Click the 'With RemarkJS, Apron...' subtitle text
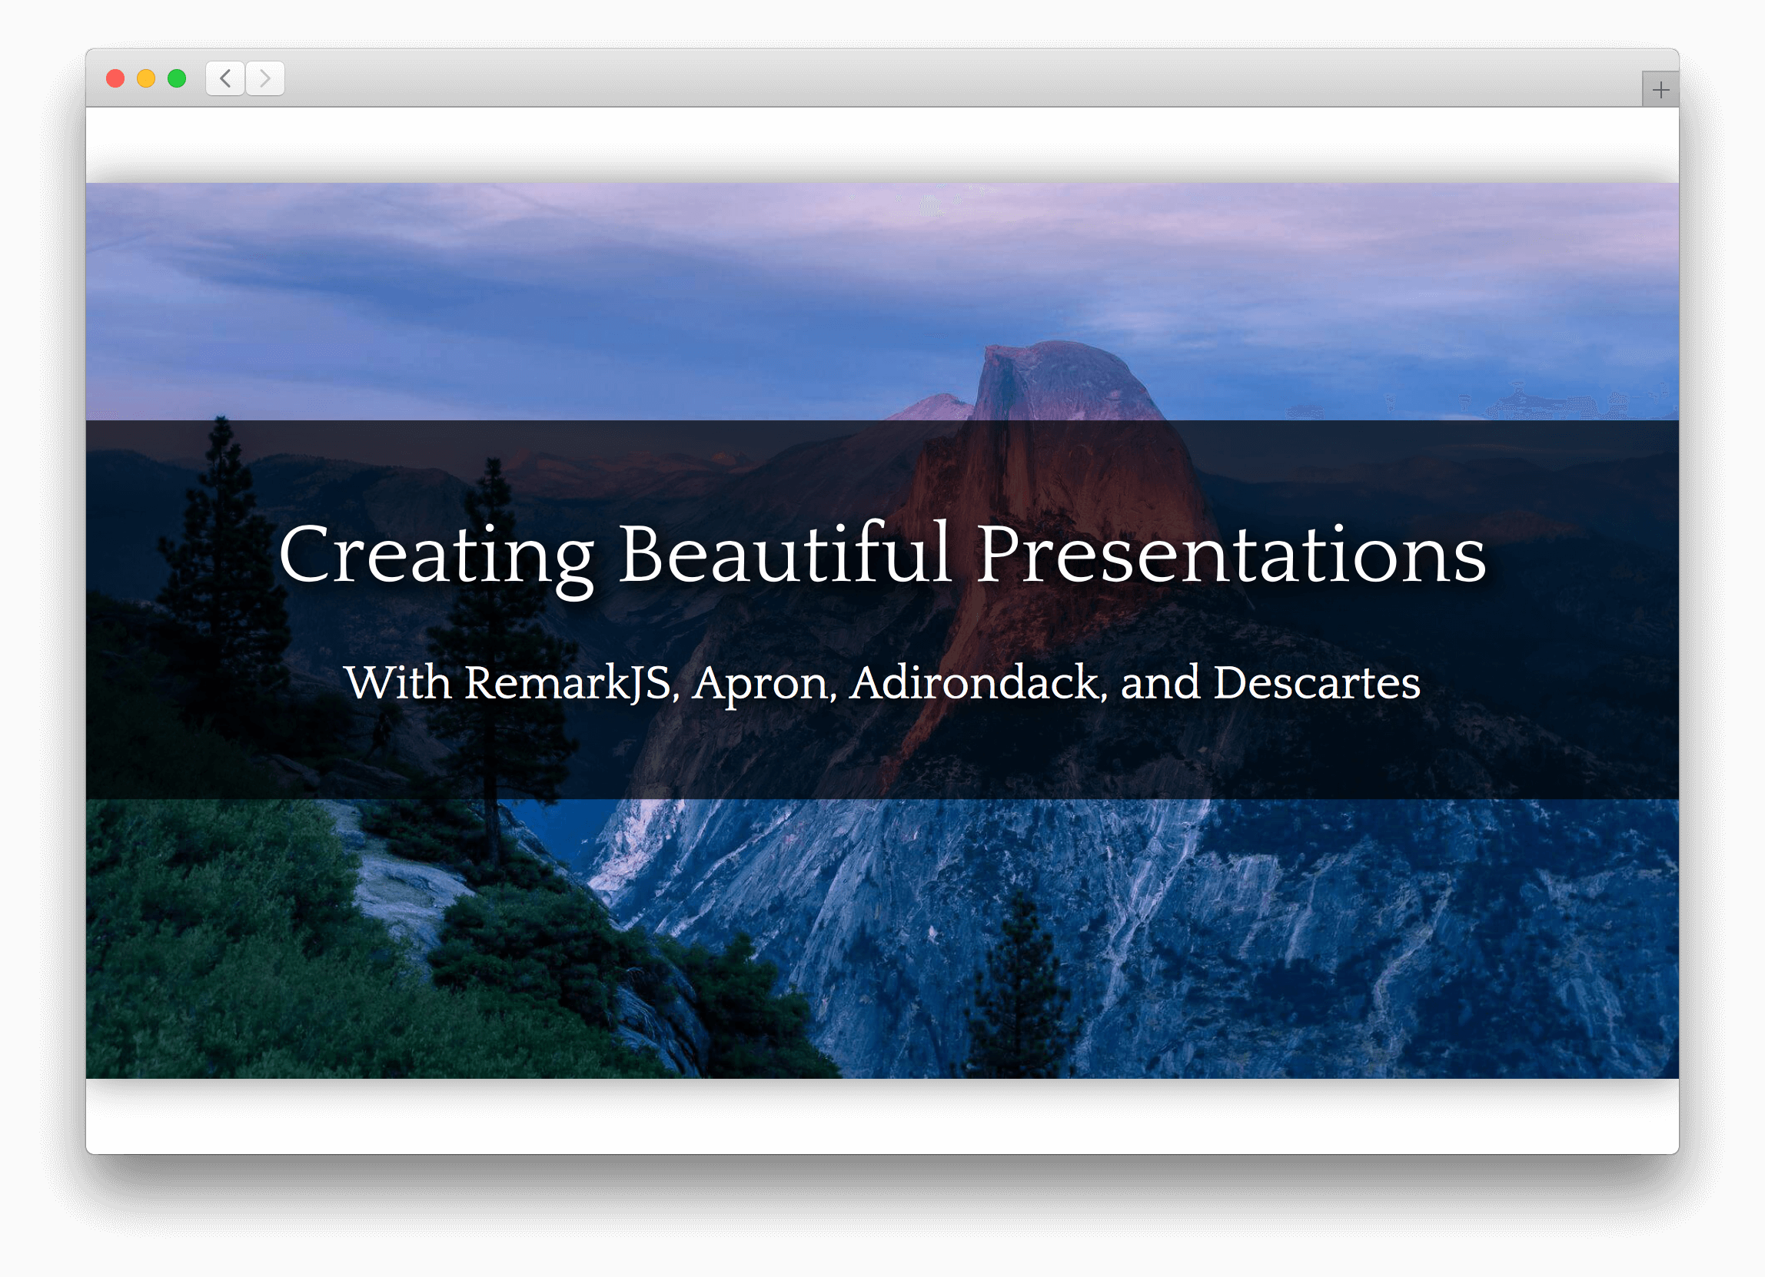1765x1277 pixels. 882,683
